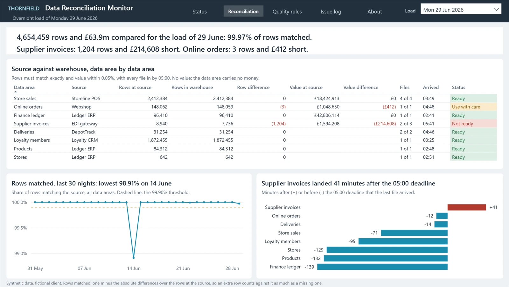
Task: Sort by Source column header
Action: 79,87
